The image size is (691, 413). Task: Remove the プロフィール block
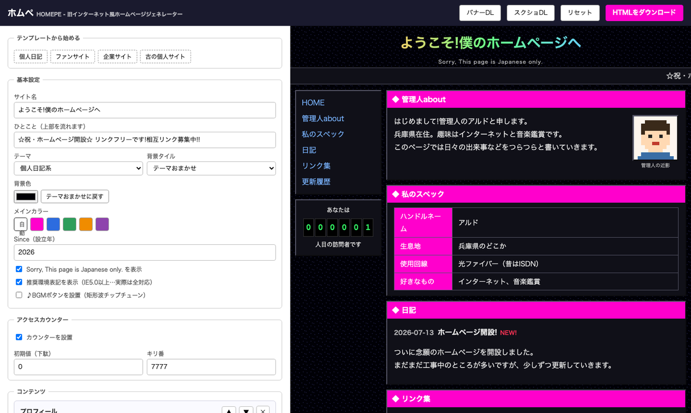[263, 410]
